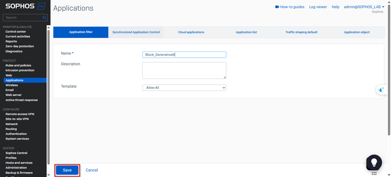Expand the admin@SOPHOS_LAB account menu
391x177 pixels.
pyautogui.click(x=364, y=7)
